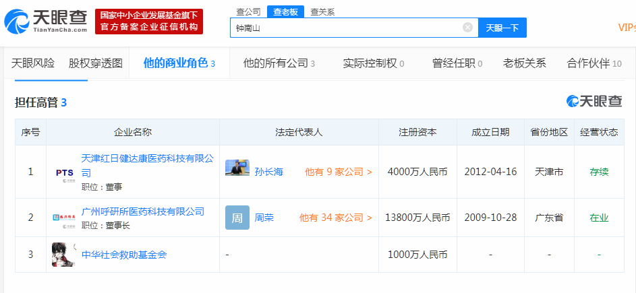
Task: Click the TianYanCha logo at top left
Action: (x=46, y=22)
